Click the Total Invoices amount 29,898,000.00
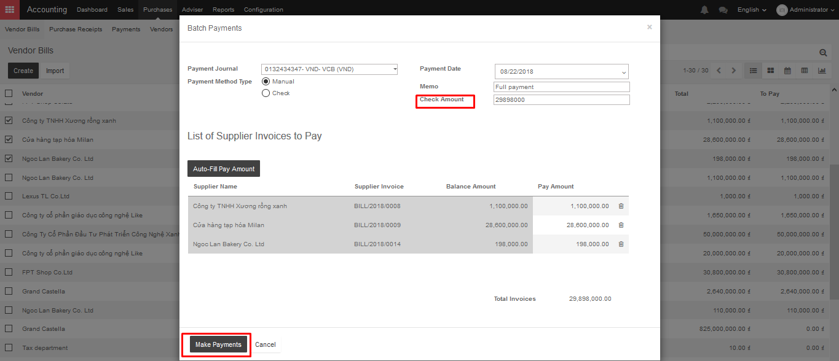 pyautogui.click(x=590, y=299)
